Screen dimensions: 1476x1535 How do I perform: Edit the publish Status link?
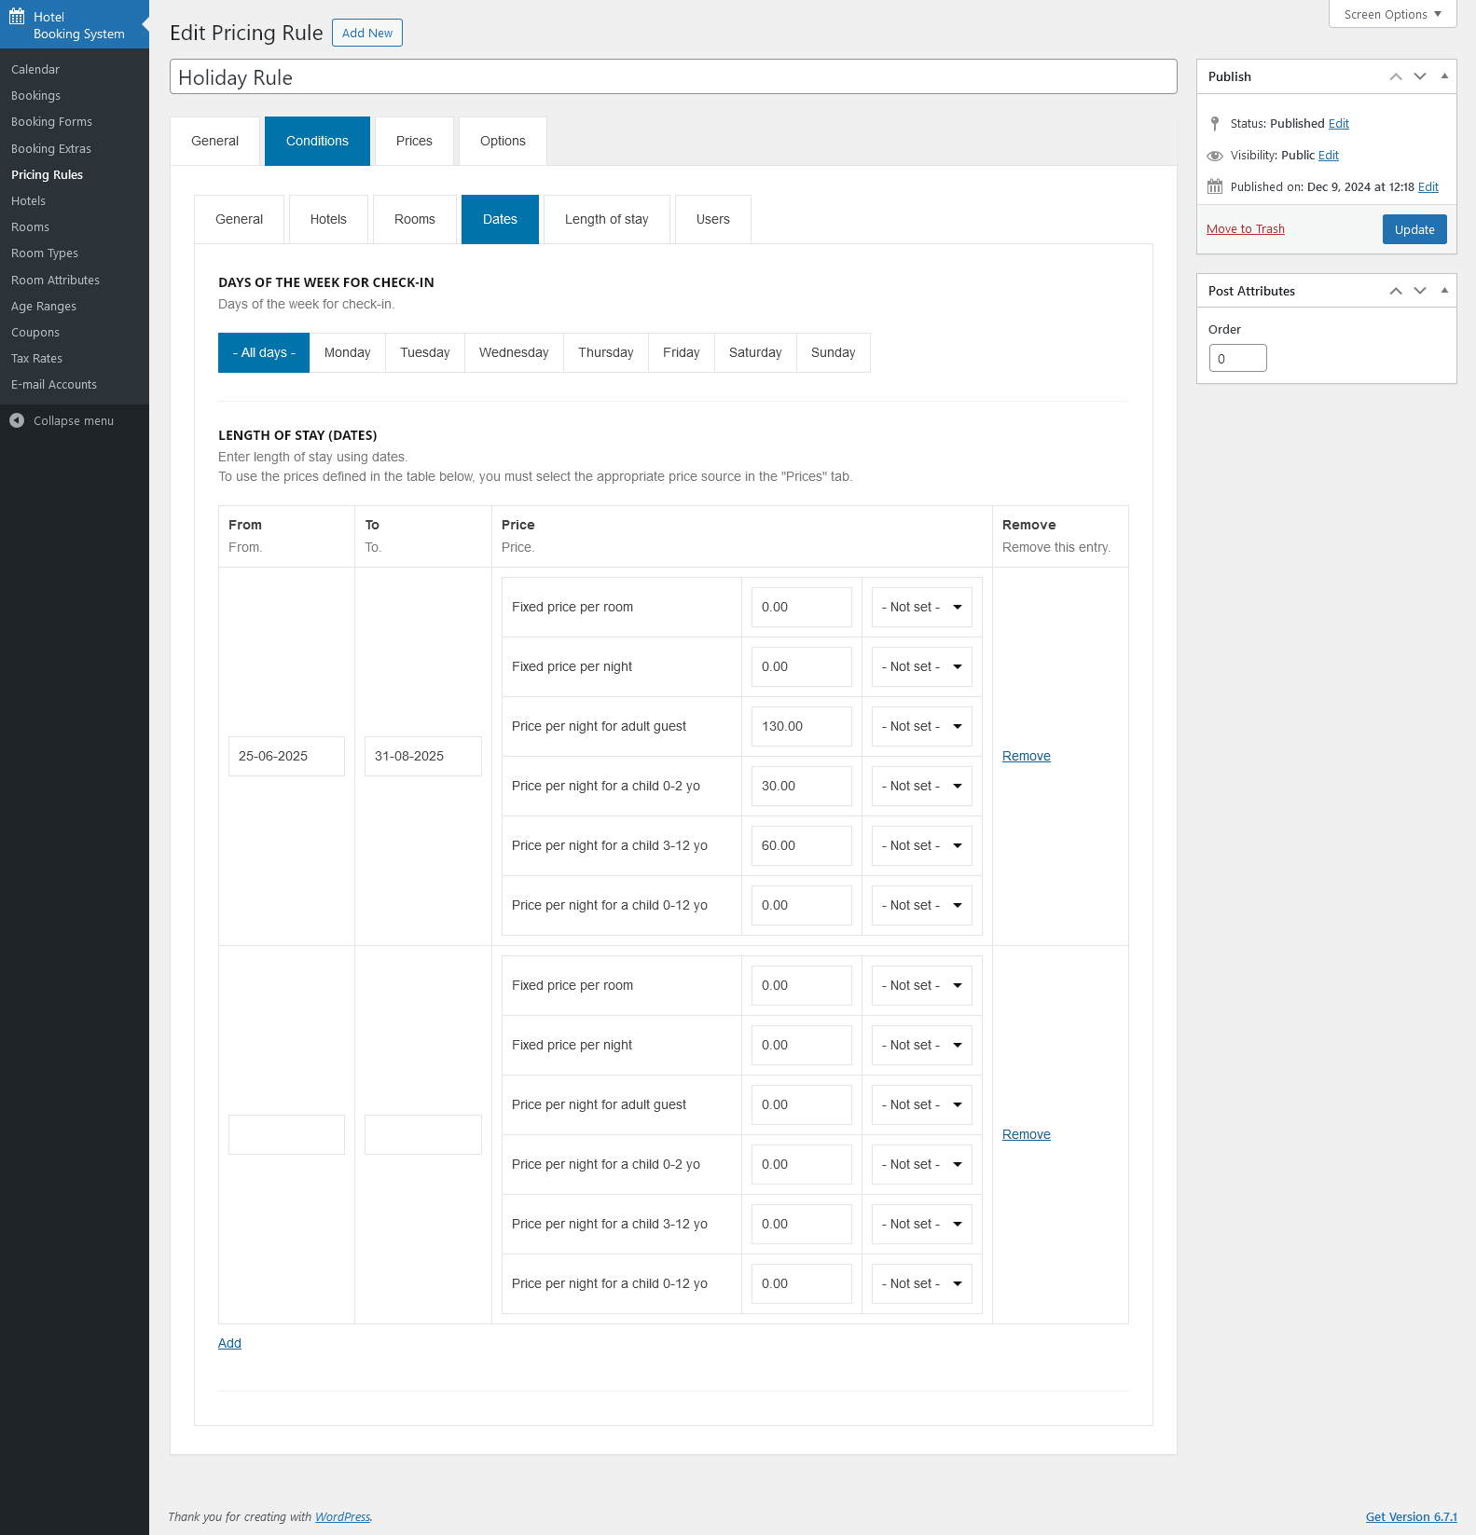click(x=1339, y=123)
